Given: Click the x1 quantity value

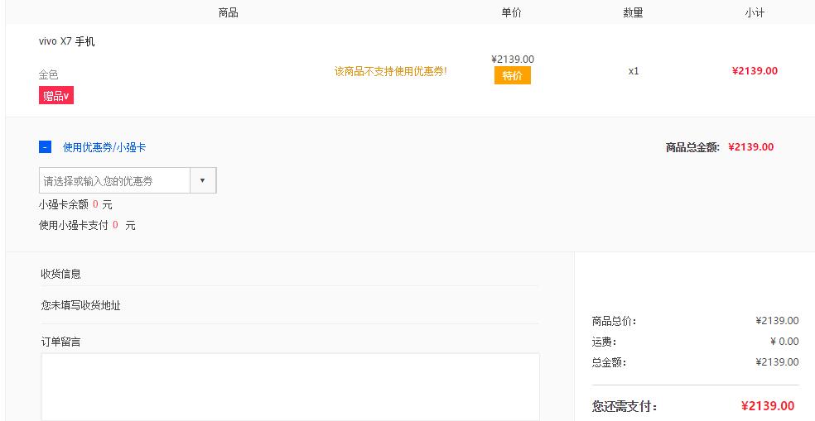Looking at the screenshot, I should 633,72.
